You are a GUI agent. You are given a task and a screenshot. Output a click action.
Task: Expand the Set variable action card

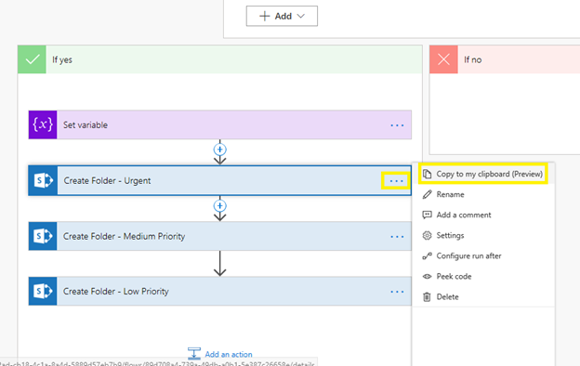[x=220, y=124]
